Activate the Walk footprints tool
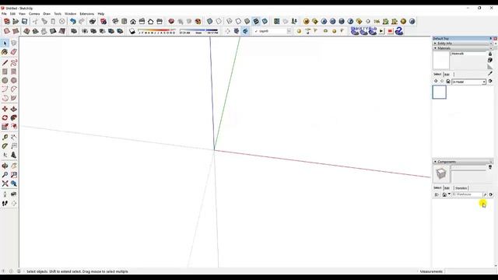Viewport: 498px width, 280px height. (x=5, y=203)
